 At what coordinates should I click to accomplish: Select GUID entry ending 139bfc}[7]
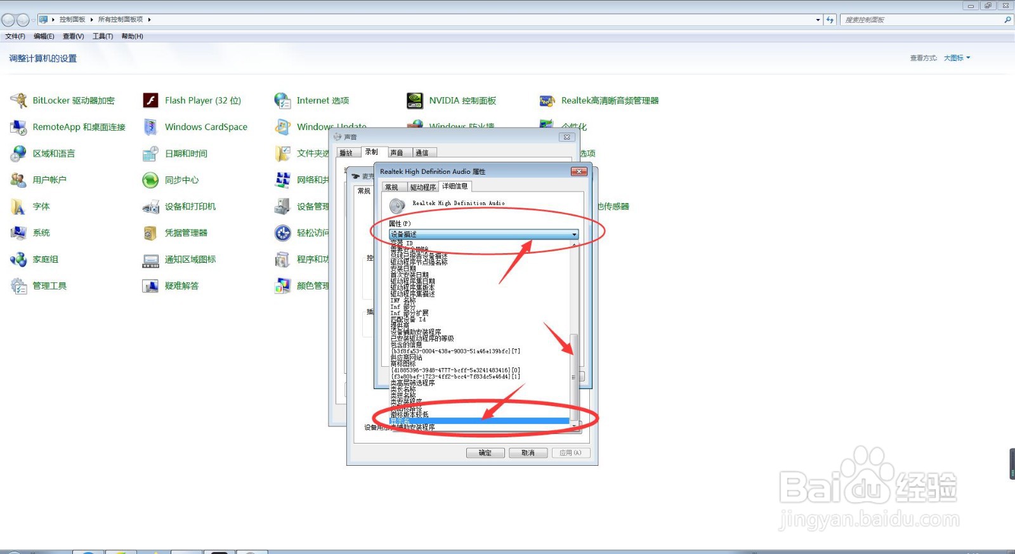pos(455,351)
